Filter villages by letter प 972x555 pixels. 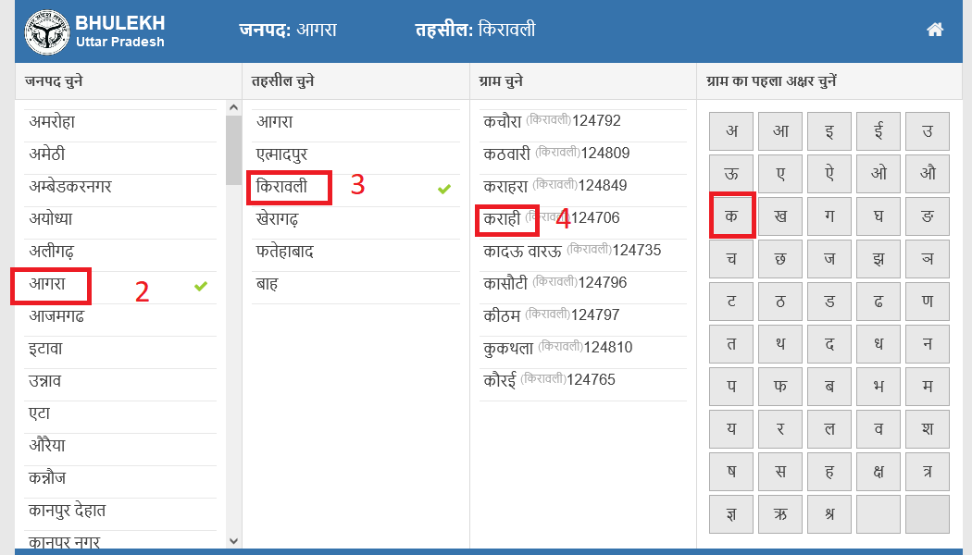[731, 387]
